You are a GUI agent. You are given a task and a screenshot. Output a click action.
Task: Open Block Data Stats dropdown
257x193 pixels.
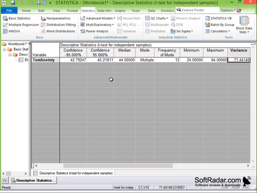[x=244, y=25]
